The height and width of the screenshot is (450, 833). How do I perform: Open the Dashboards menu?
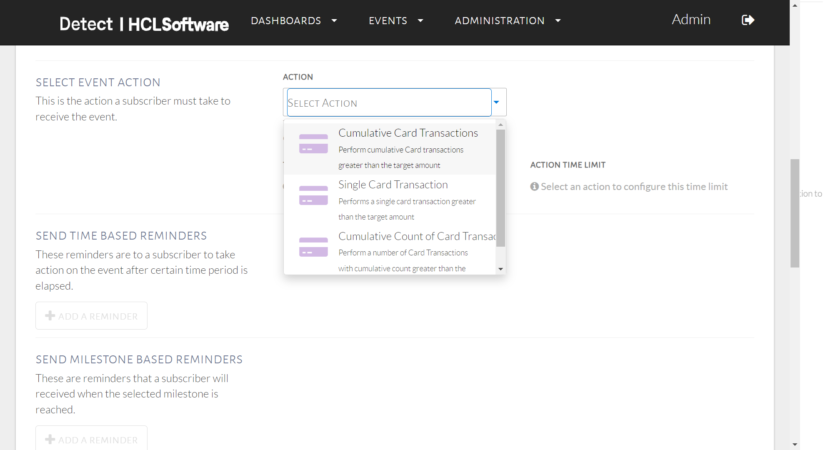click(x=286, y=20)
